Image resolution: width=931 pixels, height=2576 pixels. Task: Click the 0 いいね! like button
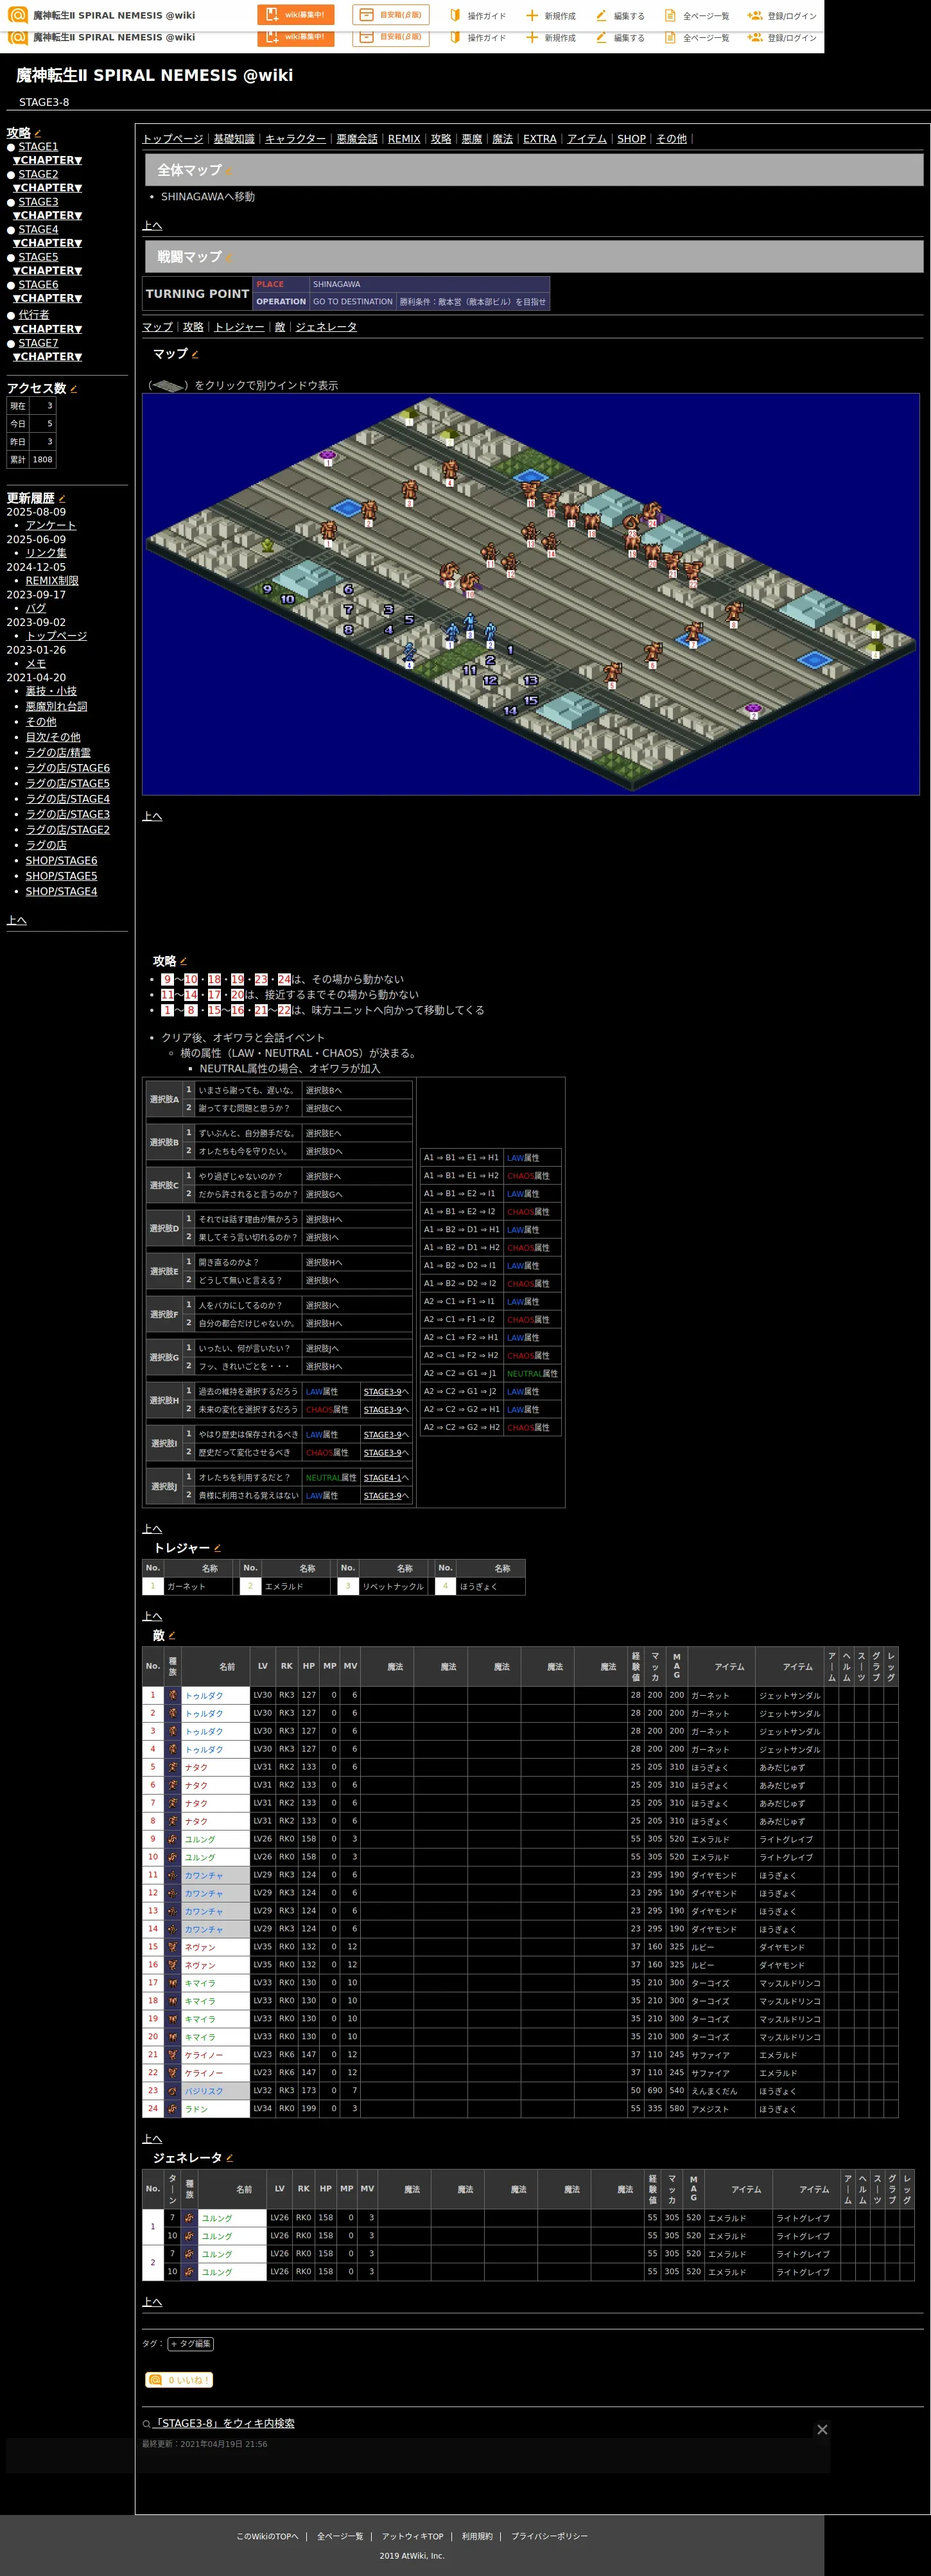(179, 2380)
